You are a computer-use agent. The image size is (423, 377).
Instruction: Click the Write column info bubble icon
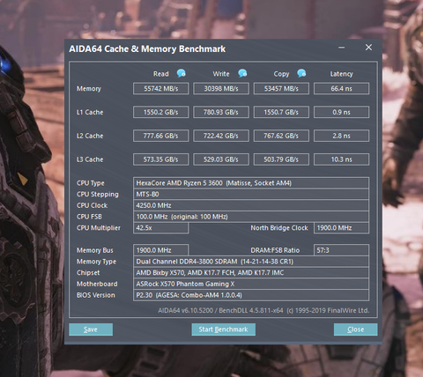pyautogui.click(x=242, y=73)
